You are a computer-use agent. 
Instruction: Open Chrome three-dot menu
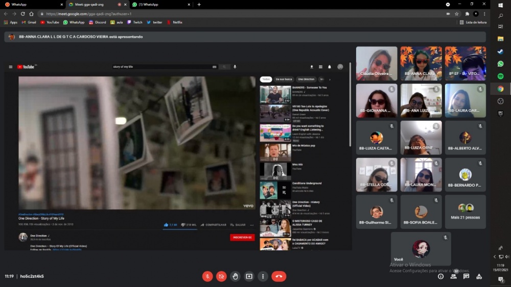(484, 14)
